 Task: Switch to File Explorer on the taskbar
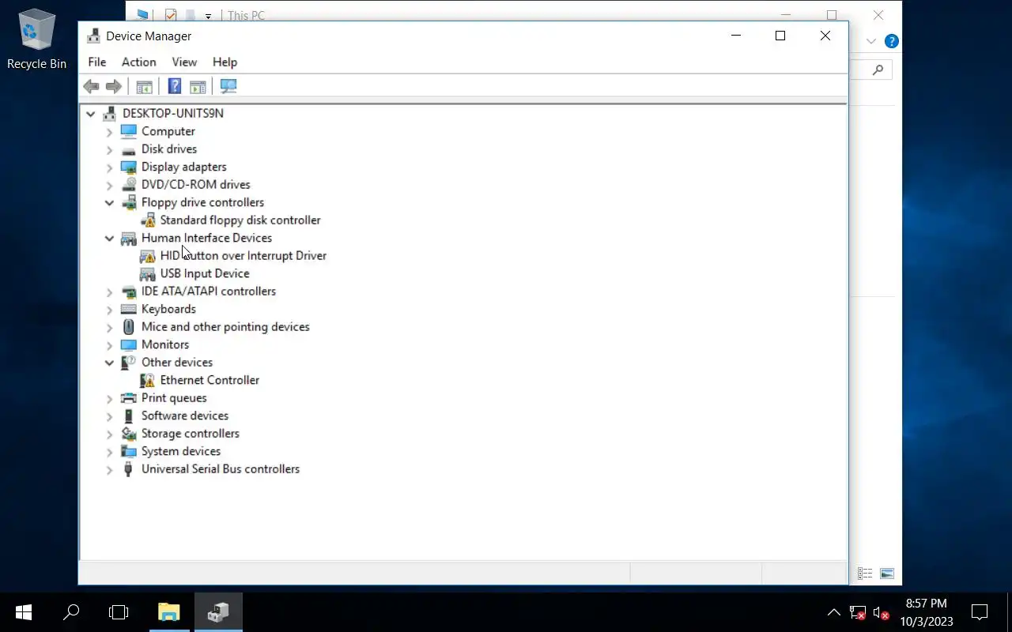(x=169, y=612)
